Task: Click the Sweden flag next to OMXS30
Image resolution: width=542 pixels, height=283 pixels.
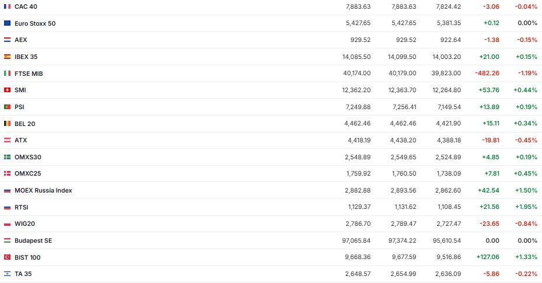Action: pos(7,157)
